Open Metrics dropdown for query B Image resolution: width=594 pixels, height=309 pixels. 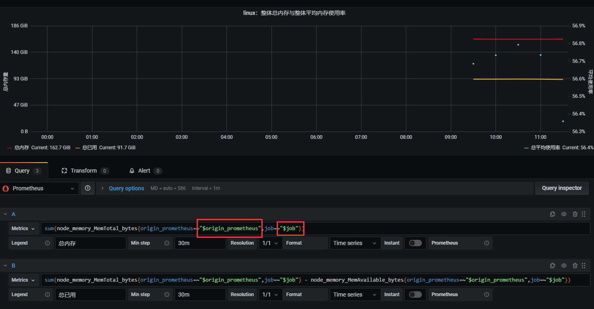pyautogui.click(x=24, y=280)
